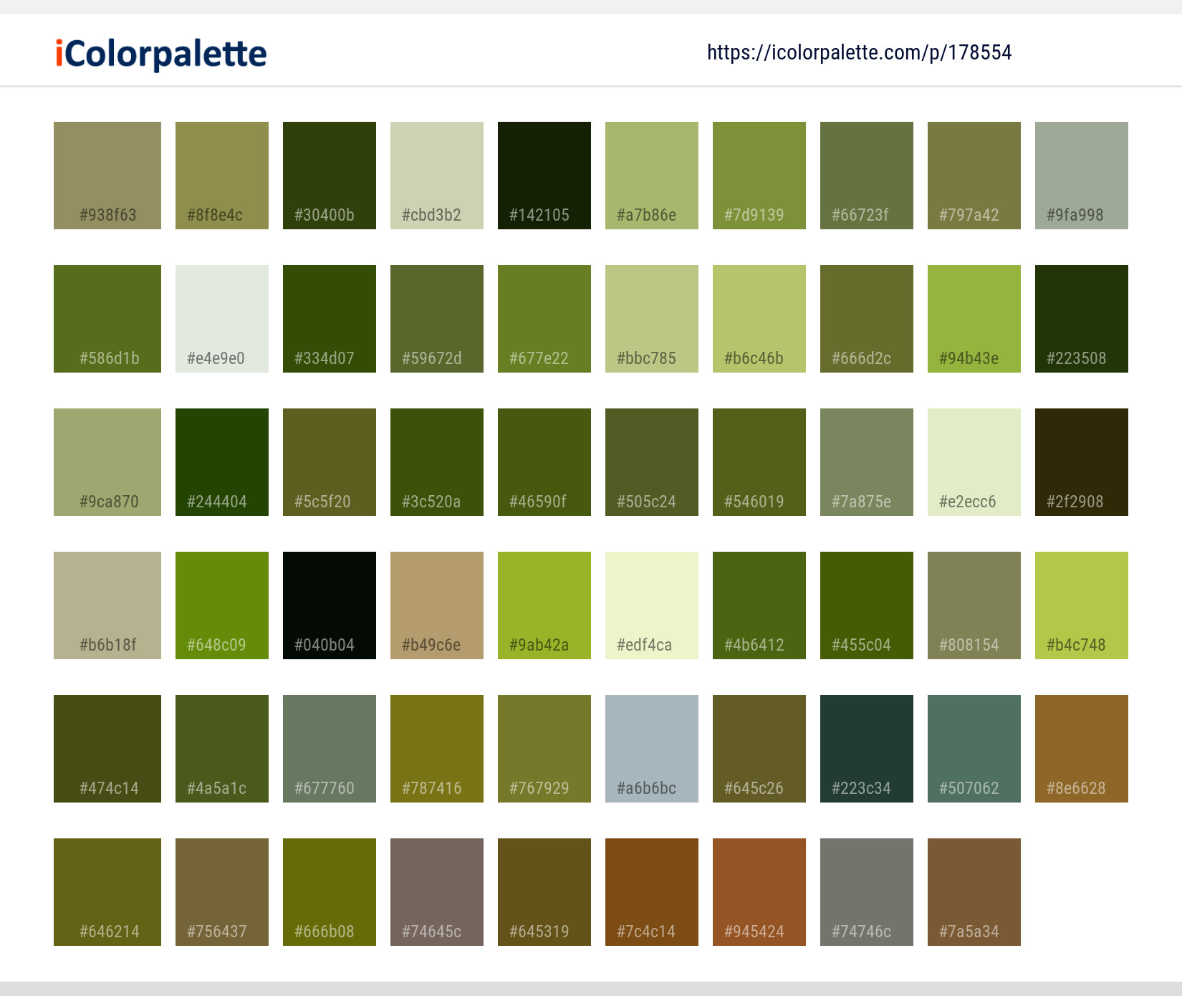Image resolution: width=1182 pixels, height=996 pixels.
Task: Pick the rust #7c4c14 swatch
Action: coord(652,892)
